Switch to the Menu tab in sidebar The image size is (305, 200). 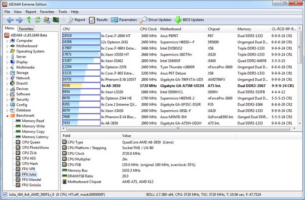(9, 28)
